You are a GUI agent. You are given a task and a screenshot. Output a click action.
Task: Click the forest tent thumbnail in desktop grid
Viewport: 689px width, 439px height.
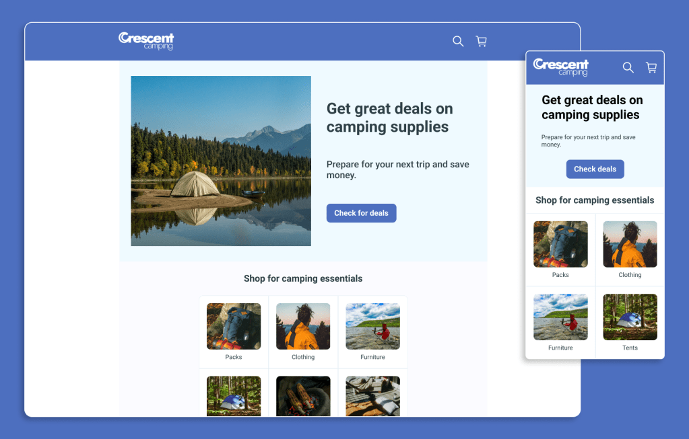(234, 395)
